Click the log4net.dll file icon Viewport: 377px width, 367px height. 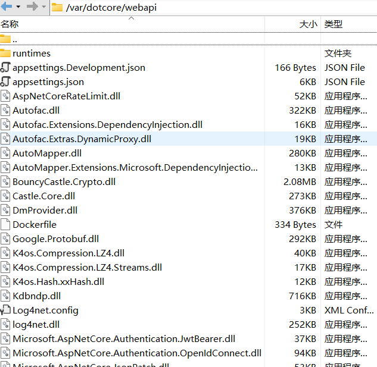pos(5,325)
